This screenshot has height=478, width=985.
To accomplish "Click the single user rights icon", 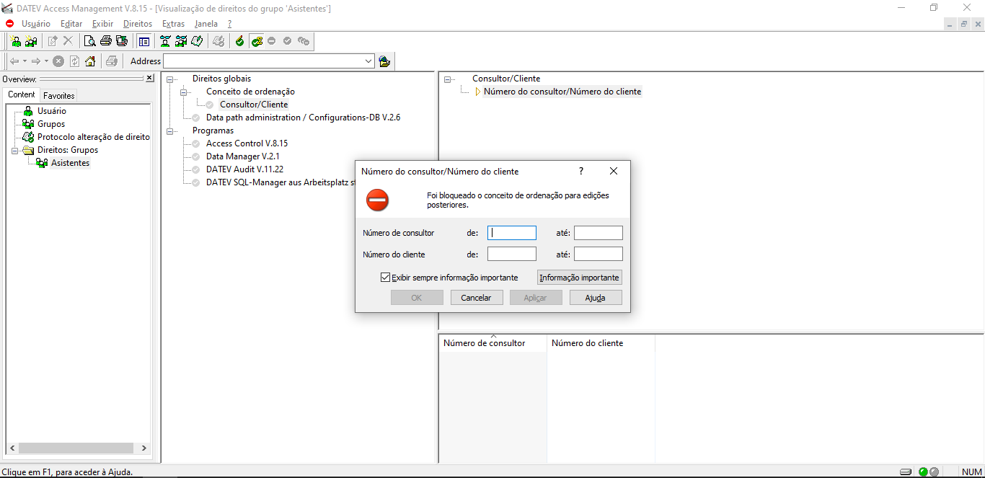I will coord(166,41).
